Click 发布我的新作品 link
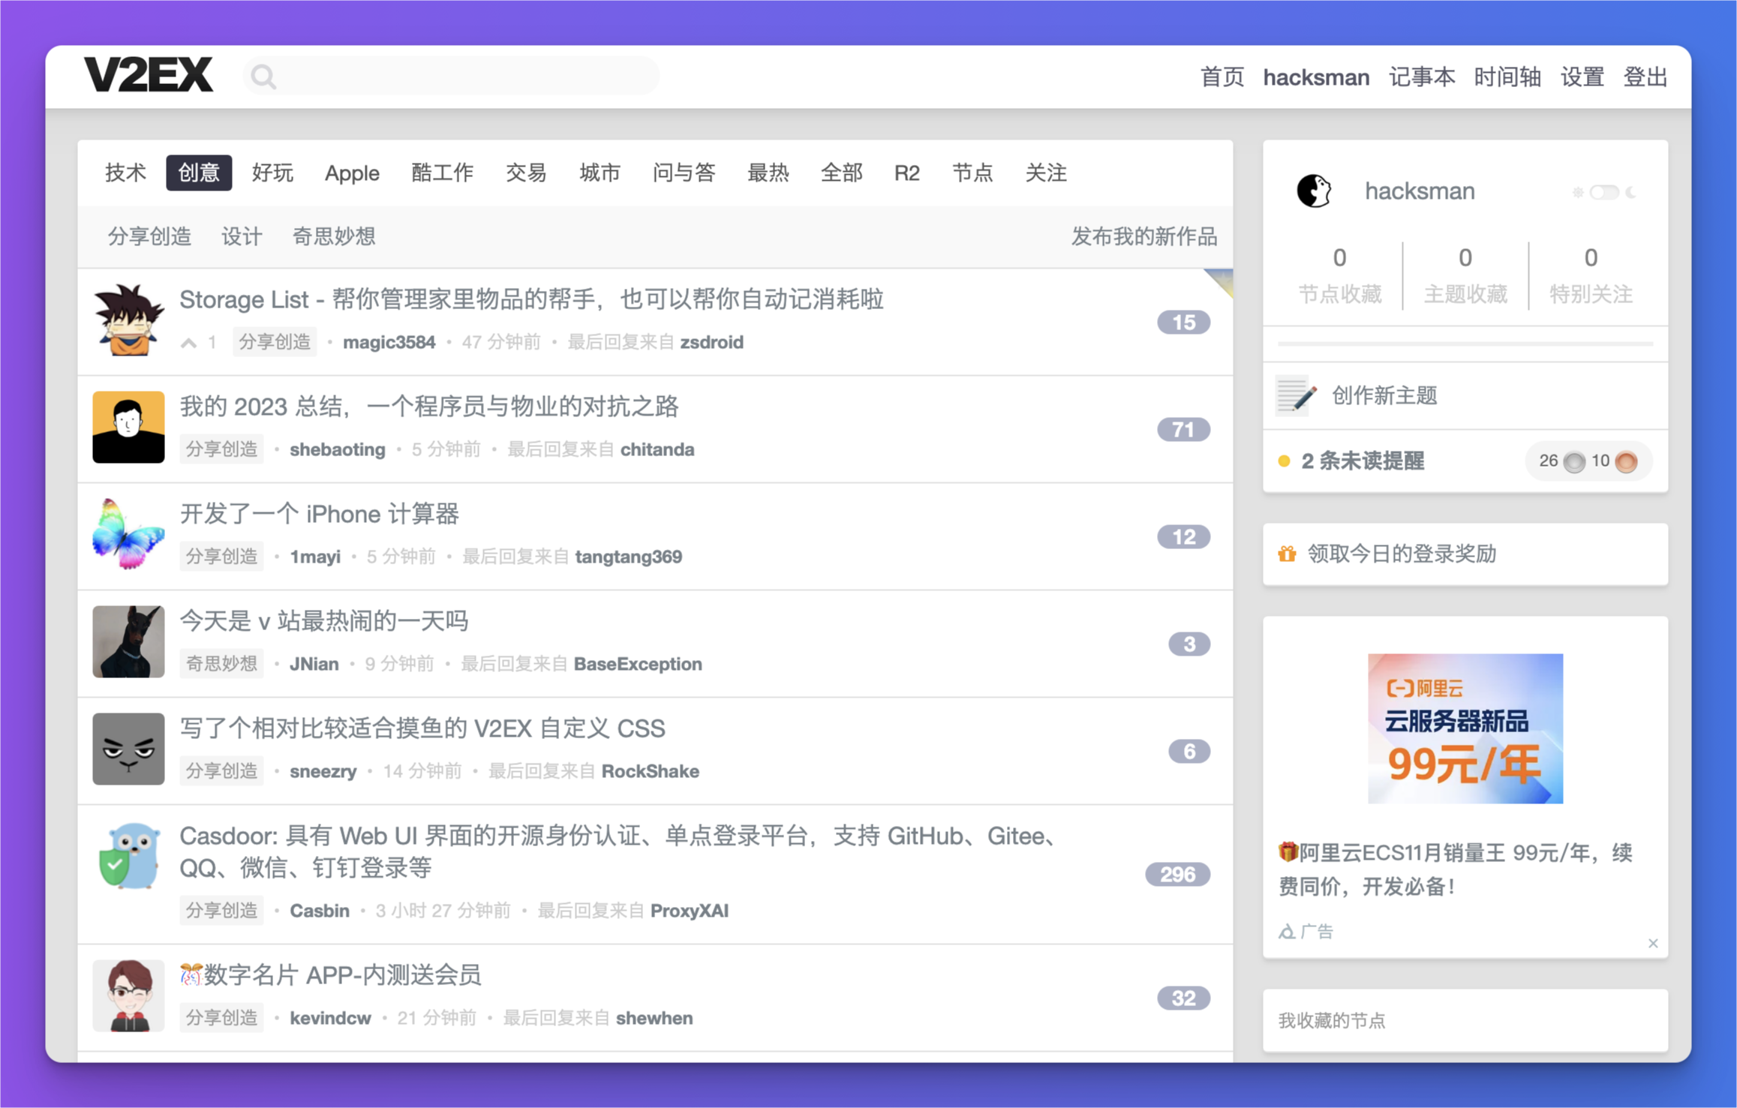1737x1108 pixels. click(x=1143, y=236)
